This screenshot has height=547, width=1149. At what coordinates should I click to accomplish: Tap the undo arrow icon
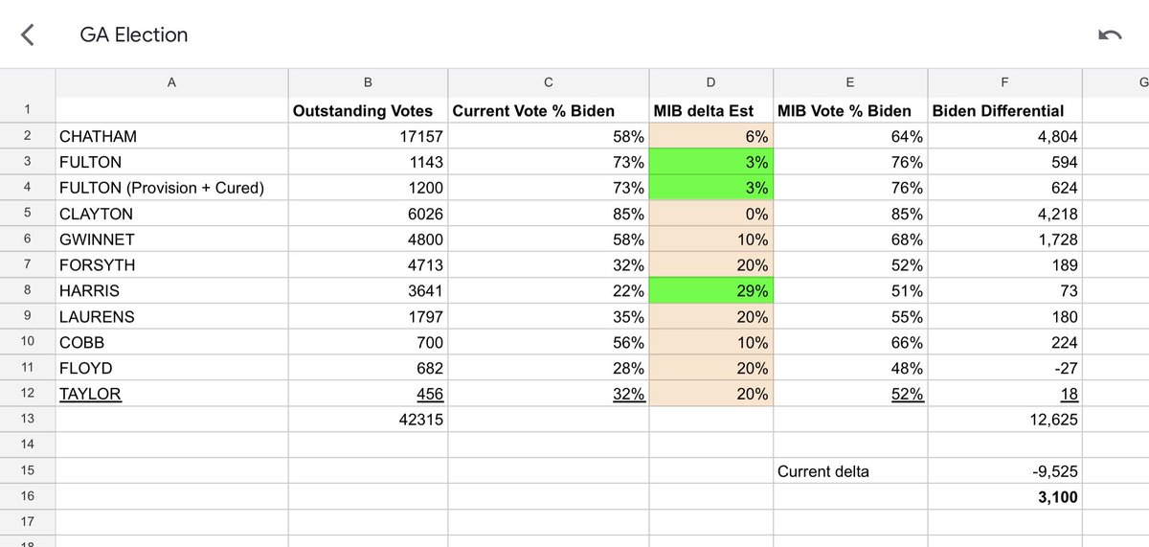(1110, 35)
